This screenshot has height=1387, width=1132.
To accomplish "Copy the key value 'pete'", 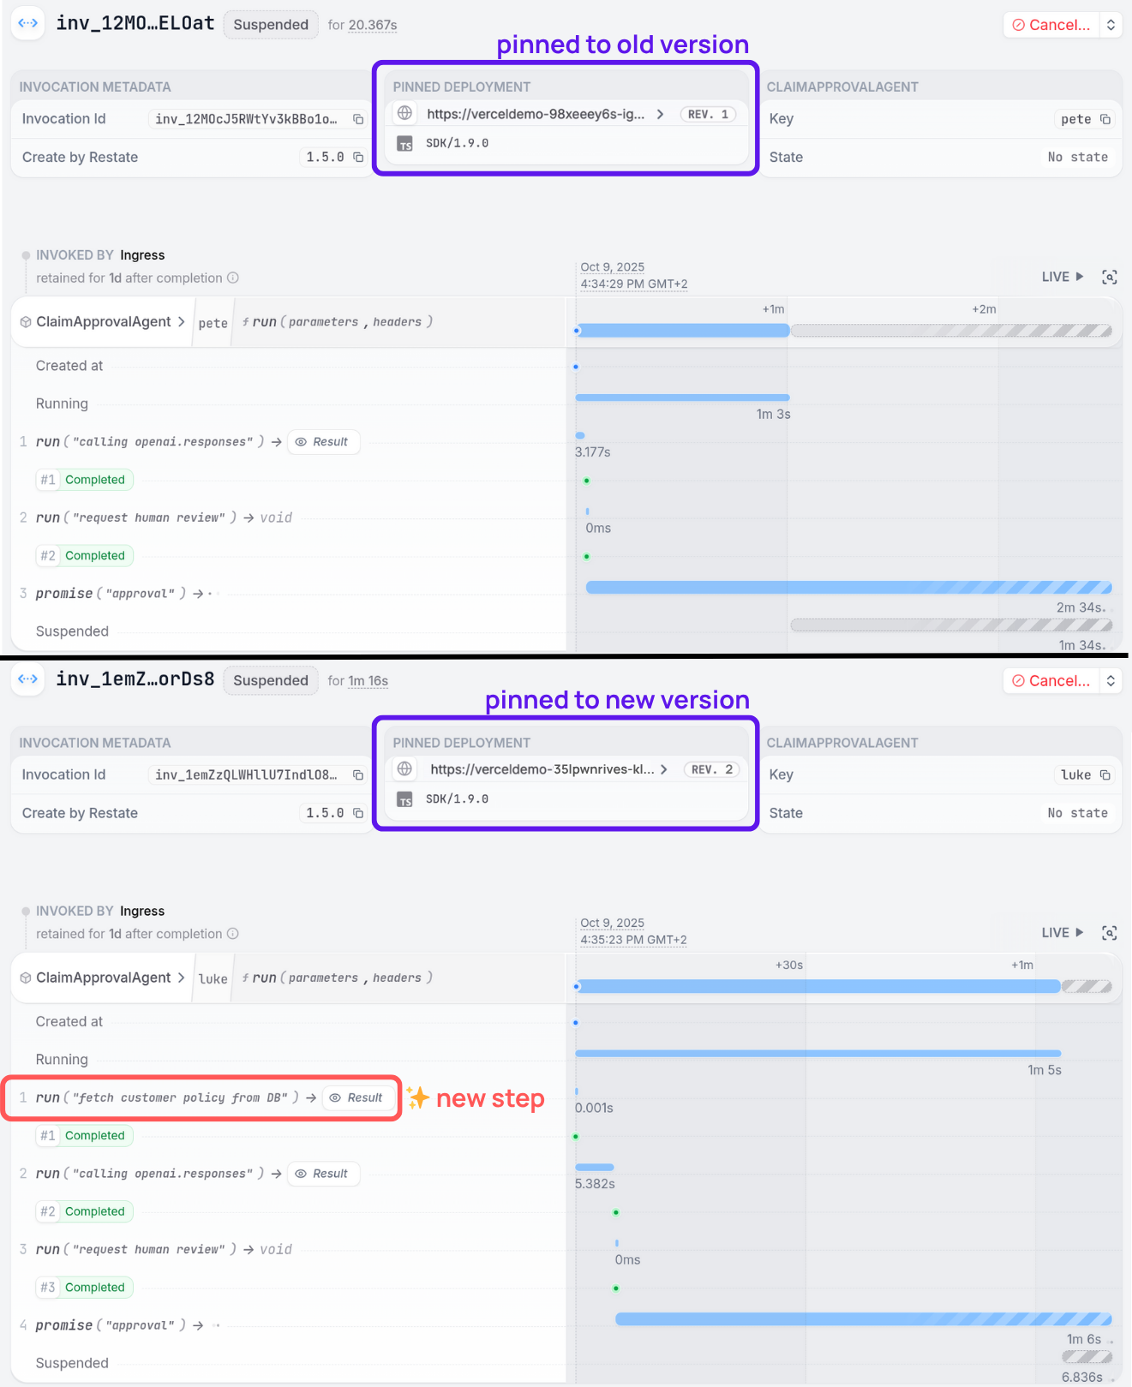I will (1105, 119).
